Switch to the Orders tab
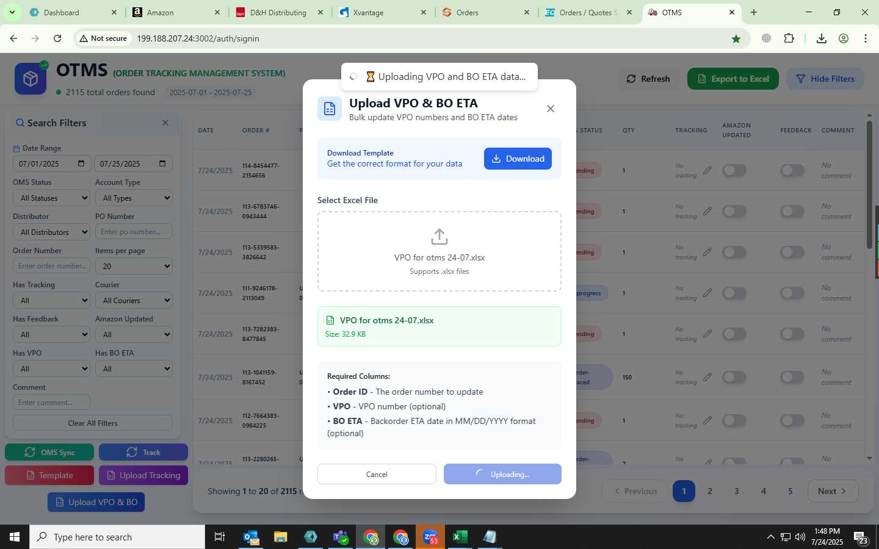879x549 pixels. point(486,12)
